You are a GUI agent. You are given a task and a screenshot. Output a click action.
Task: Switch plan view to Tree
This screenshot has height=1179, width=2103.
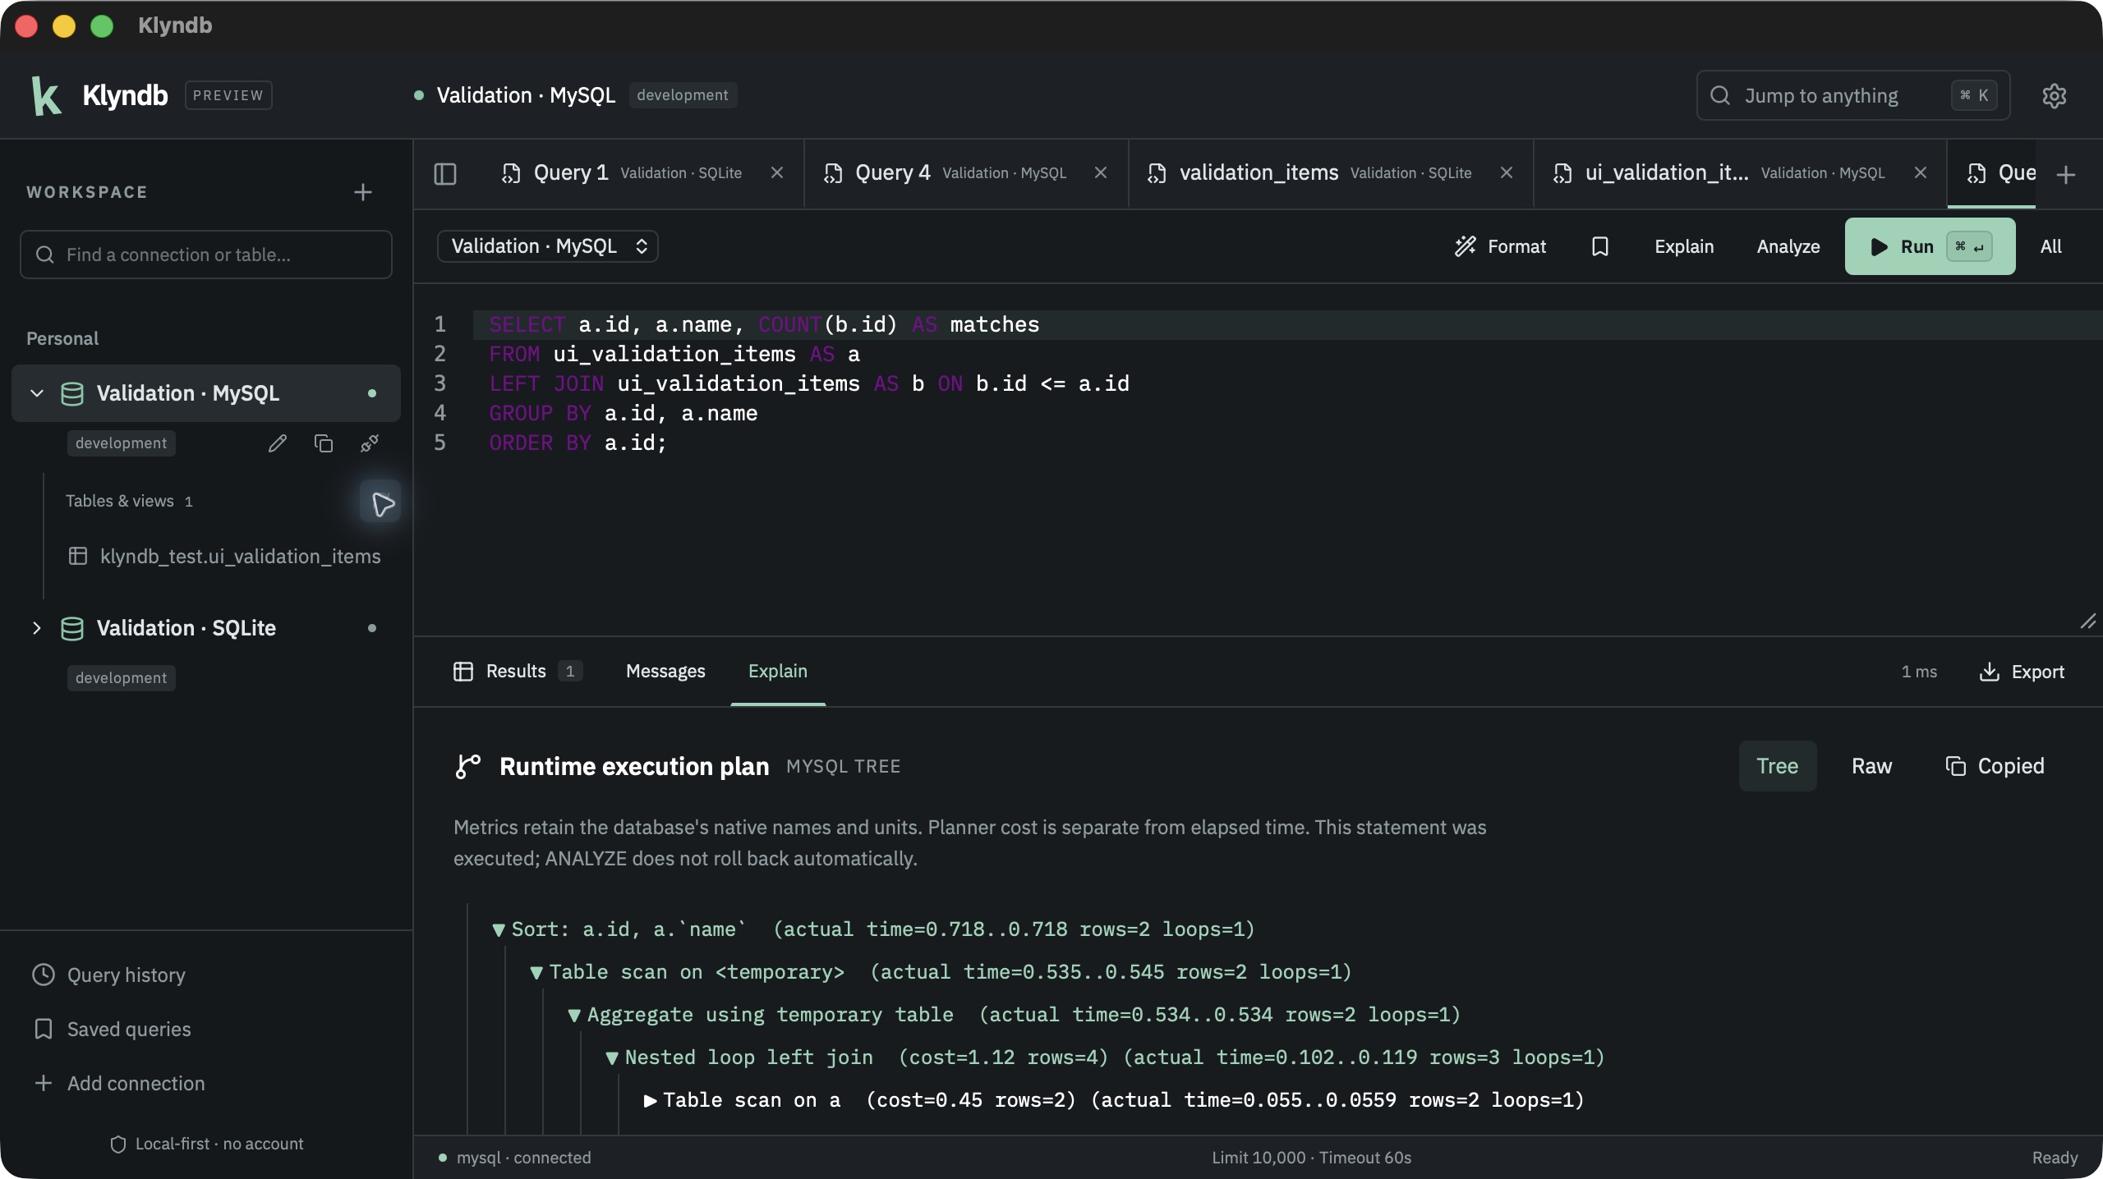click(1777, 766)
